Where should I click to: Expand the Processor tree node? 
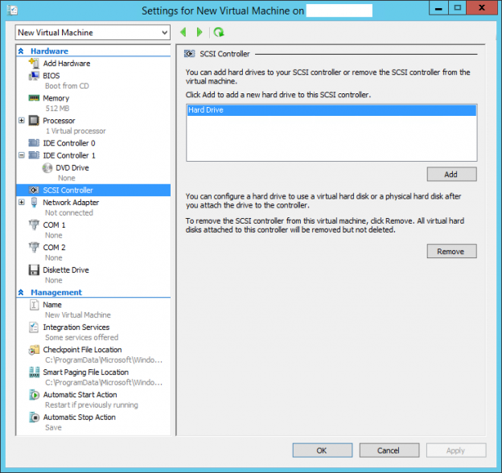(x=21, y=120)
